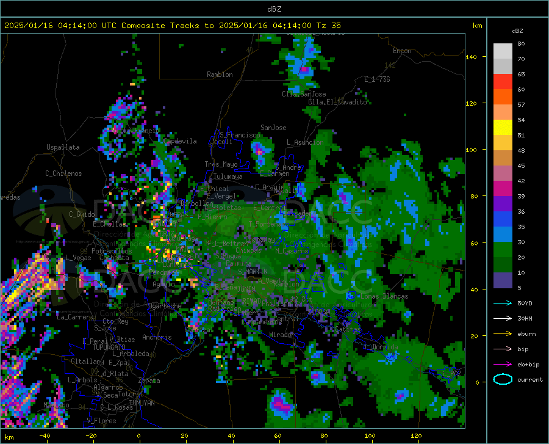Click the 'Lomas_Blancas' map label

coord(384,296)
